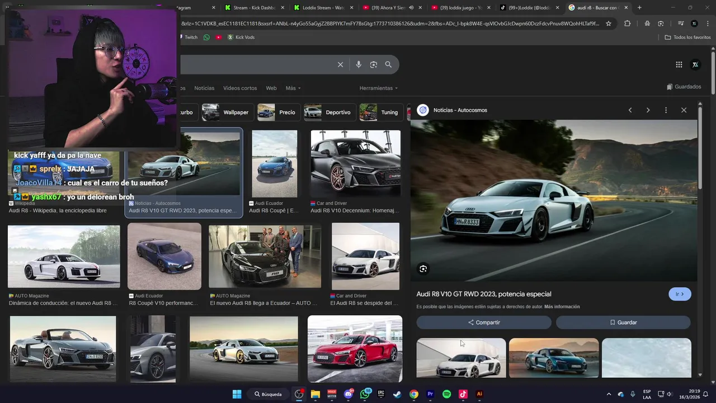This screenshot has height=403, width=716.
Task: Click the Ir button to visit page
Action: [680, 294]
